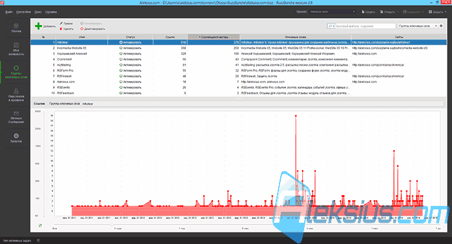452x244 pixels.
Task: Select the Хорошевский Алексей row
Action: 239,53
